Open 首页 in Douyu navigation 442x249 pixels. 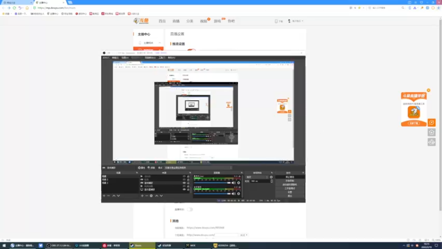[x=162, y=21]
